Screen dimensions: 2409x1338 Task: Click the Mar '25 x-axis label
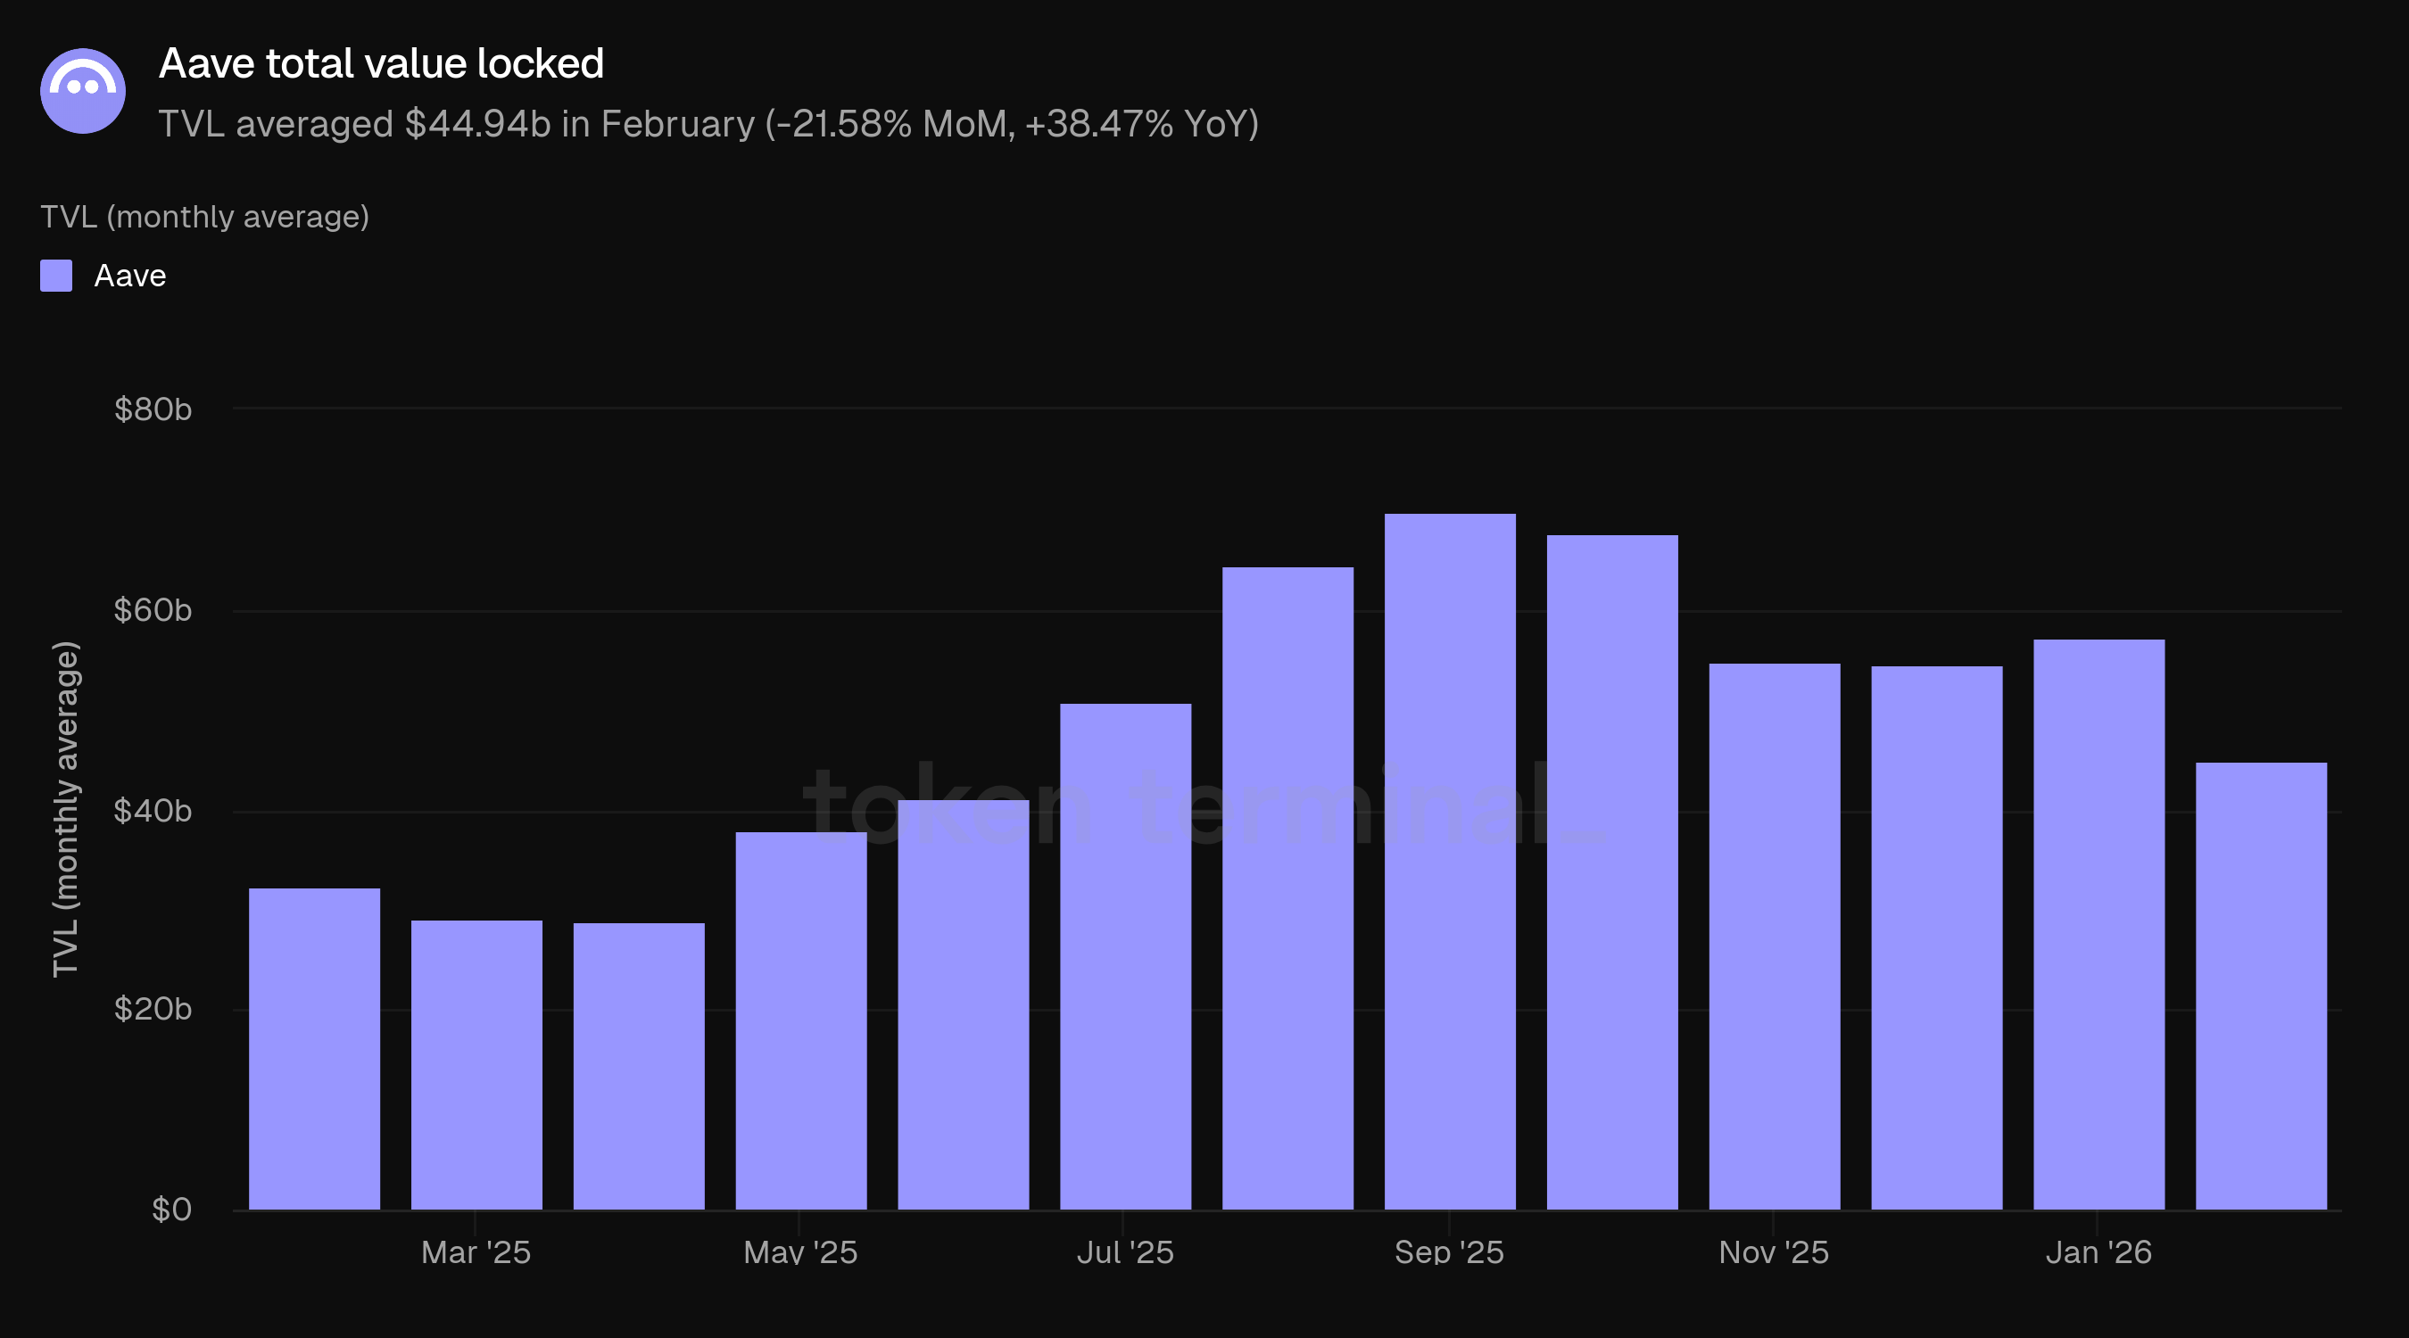pyautogui.click(x=476, y=1252)
